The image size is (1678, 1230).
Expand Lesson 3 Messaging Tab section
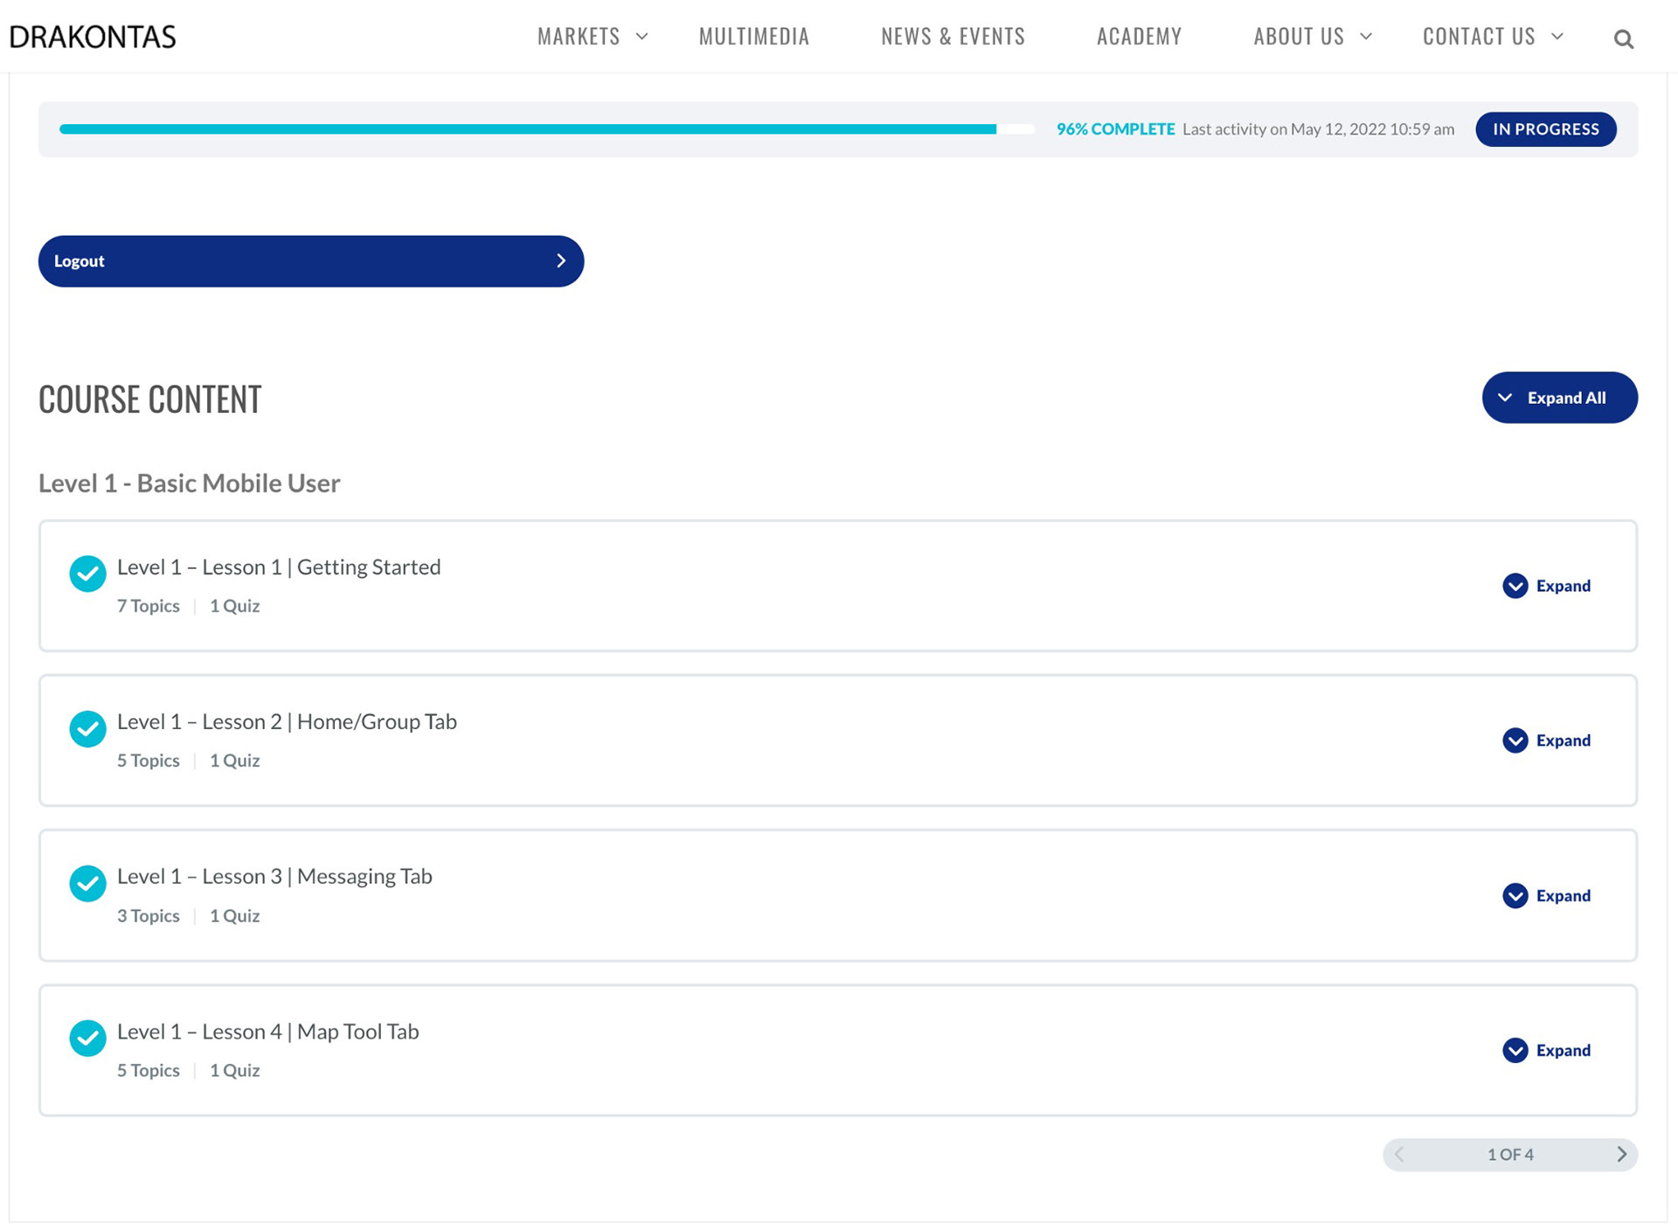1546,895
